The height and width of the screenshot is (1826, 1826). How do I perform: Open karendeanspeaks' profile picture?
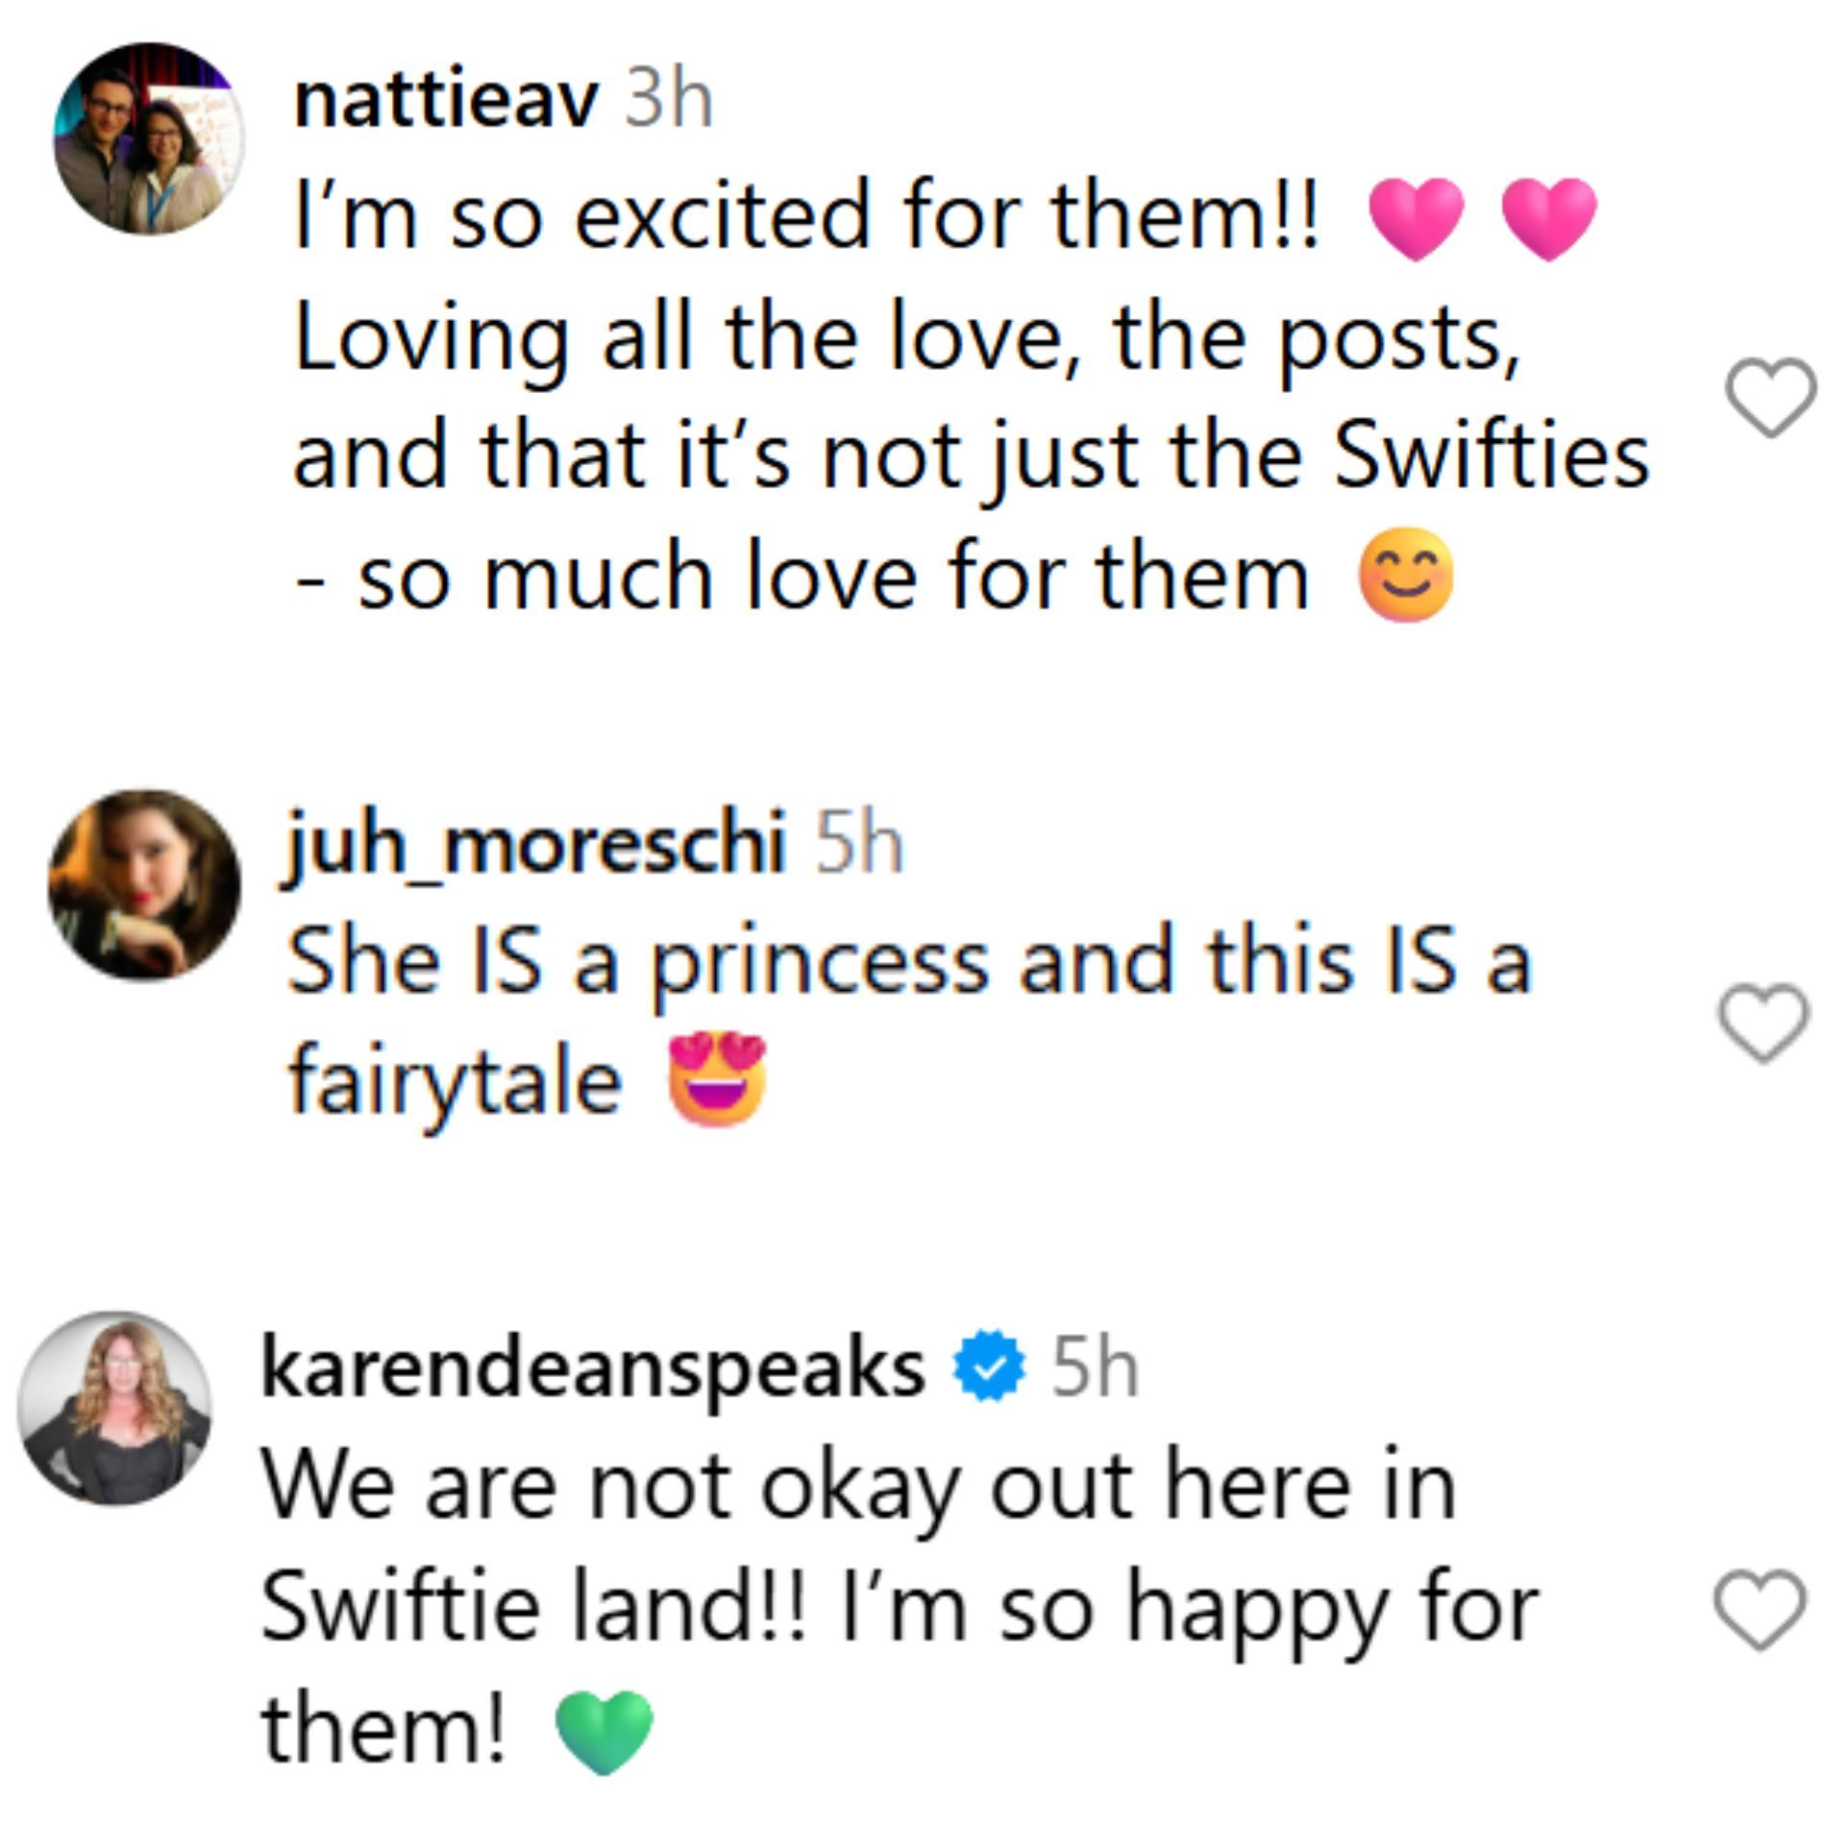coord(115,1407)
